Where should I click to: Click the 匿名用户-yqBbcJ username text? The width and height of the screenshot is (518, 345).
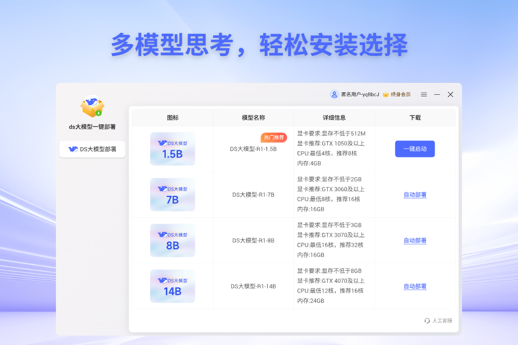360,94
